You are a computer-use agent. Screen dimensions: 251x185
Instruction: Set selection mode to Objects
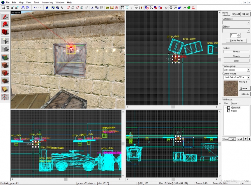(x=236, y=56)
